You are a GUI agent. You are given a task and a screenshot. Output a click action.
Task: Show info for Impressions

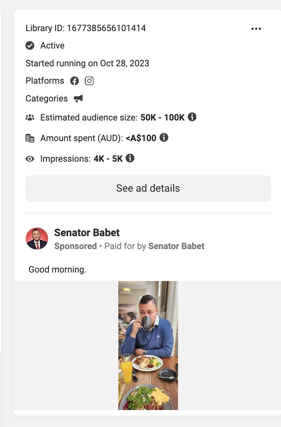click(130, 158)
